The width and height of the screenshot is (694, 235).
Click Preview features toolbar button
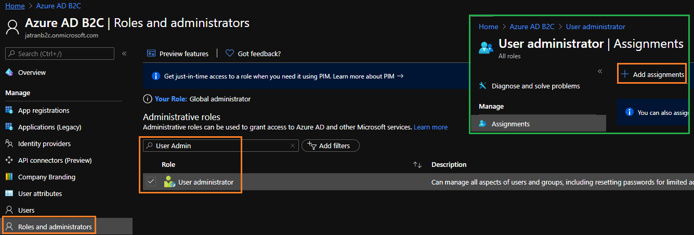pos(178,54)
